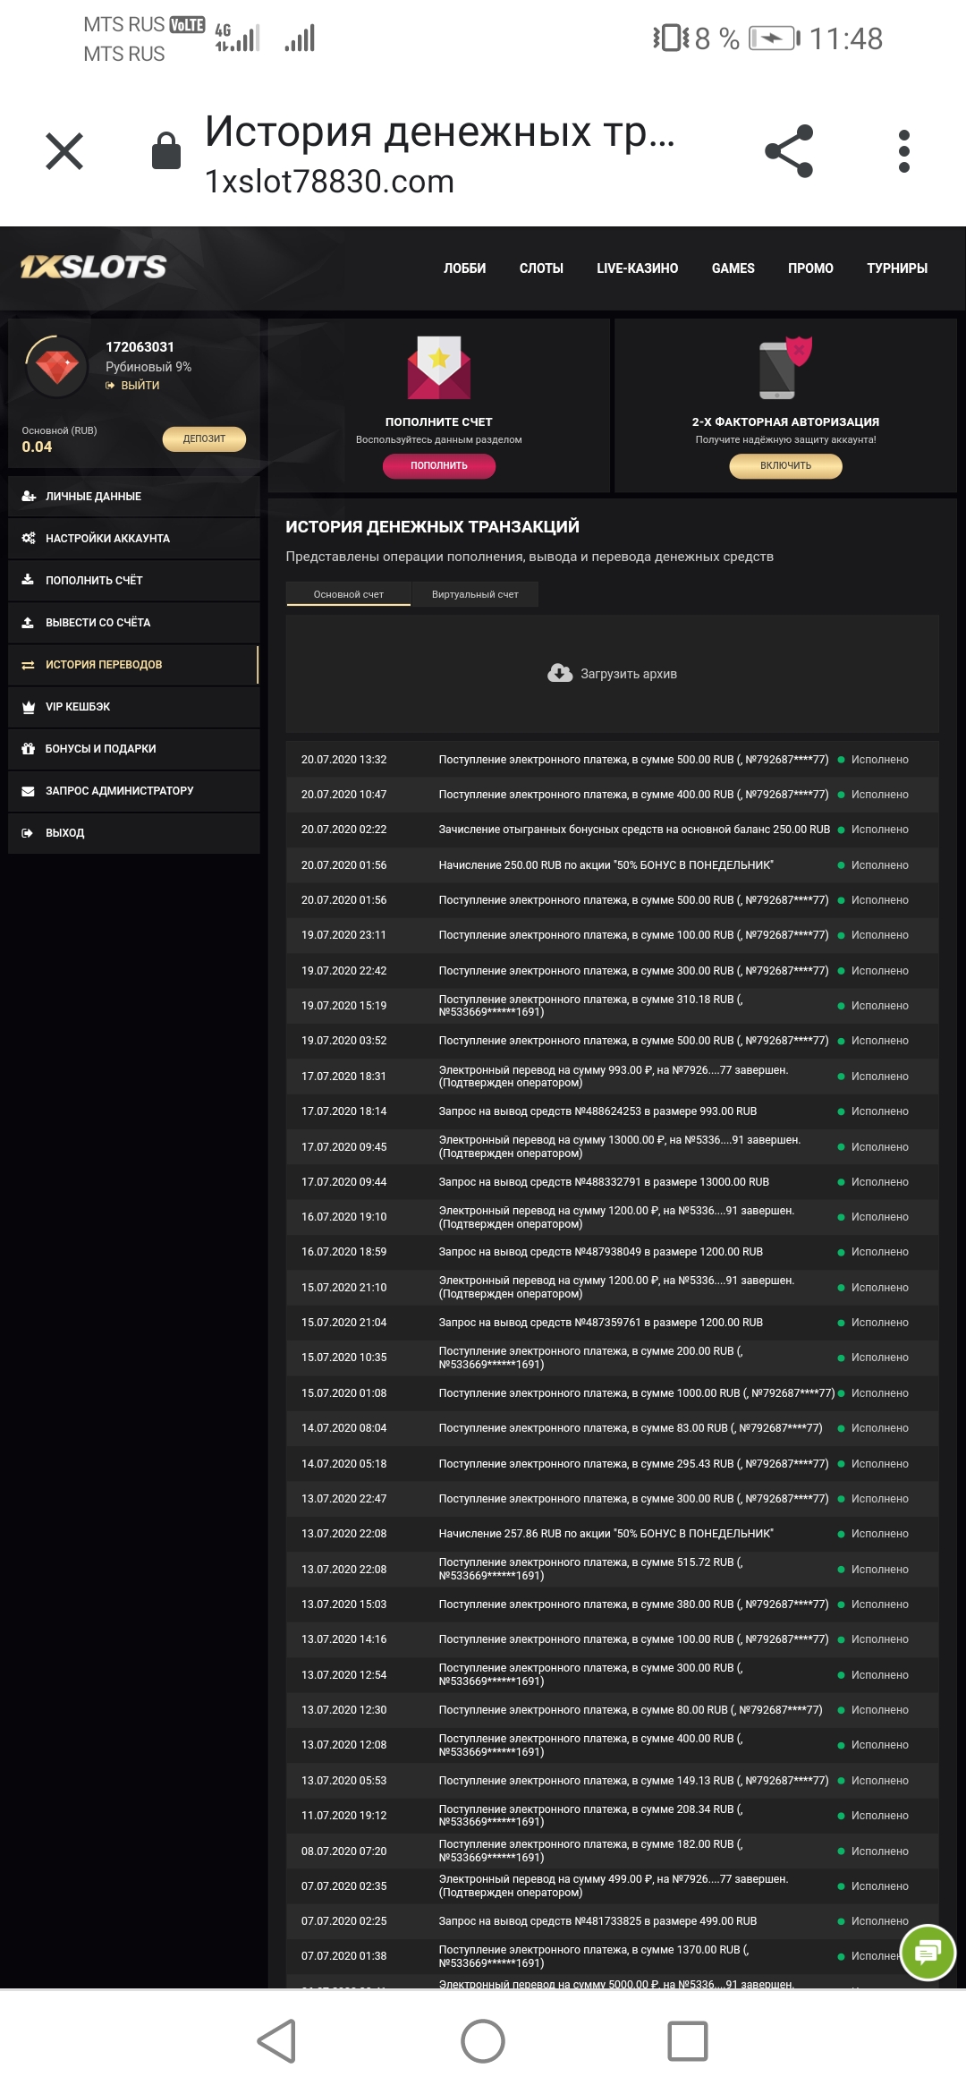Close the browser tab with X

pyautogui.click(x=64, y=151)
